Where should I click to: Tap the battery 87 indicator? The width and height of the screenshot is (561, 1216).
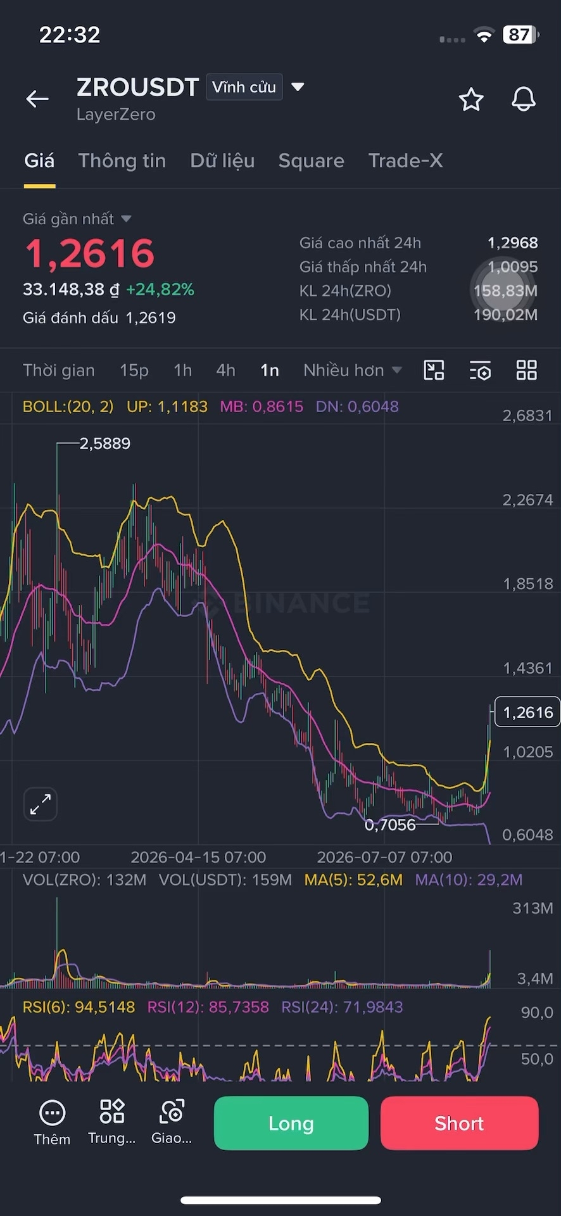point(520,35)
